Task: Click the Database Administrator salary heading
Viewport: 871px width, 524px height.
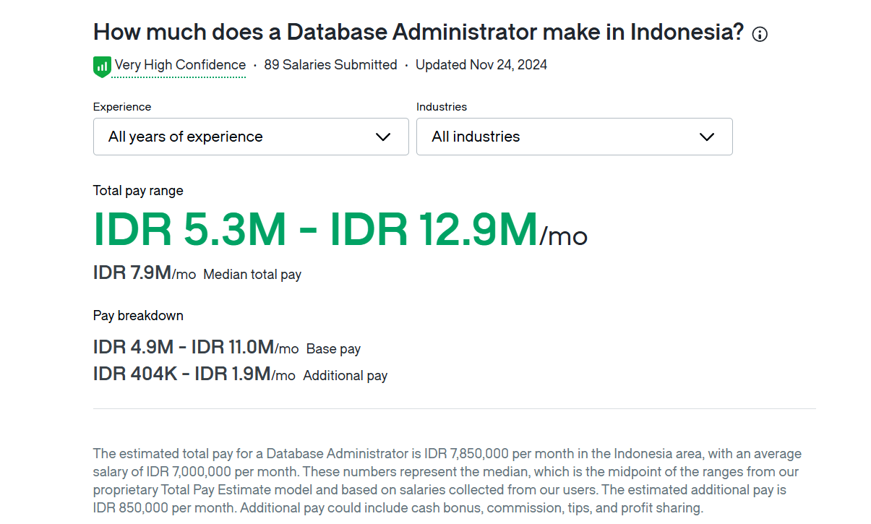Action: point(419,33)
